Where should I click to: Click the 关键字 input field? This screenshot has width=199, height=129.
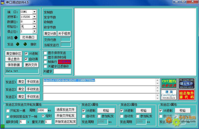62,71
